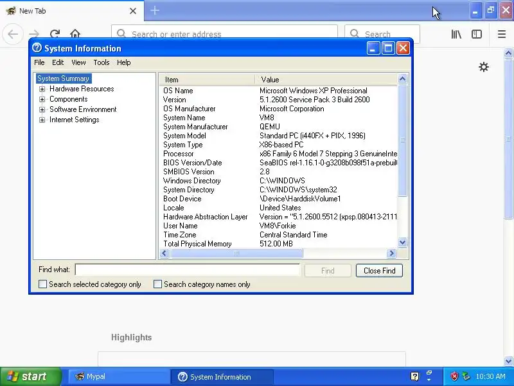Toggle the browser sidebar icon
514x386 pixels.
476,34
